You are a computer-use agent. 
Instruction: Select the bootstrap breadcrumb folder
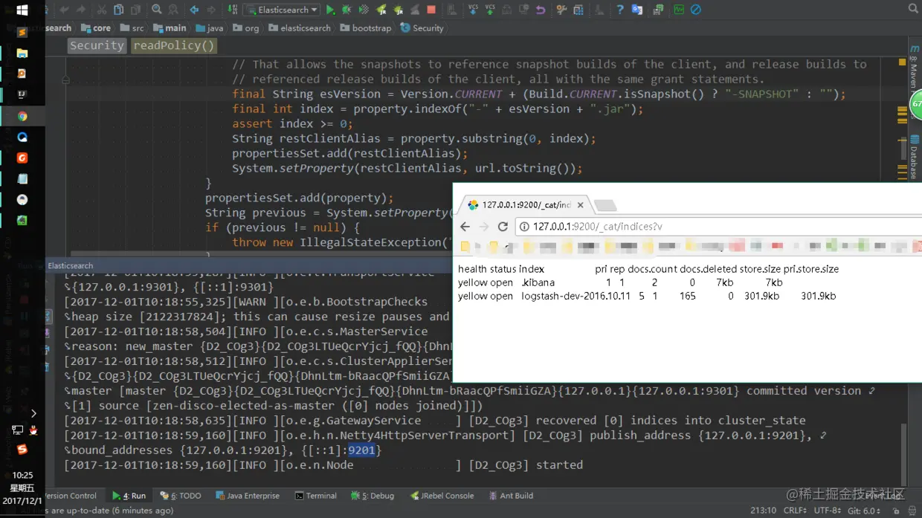(365, 28)
